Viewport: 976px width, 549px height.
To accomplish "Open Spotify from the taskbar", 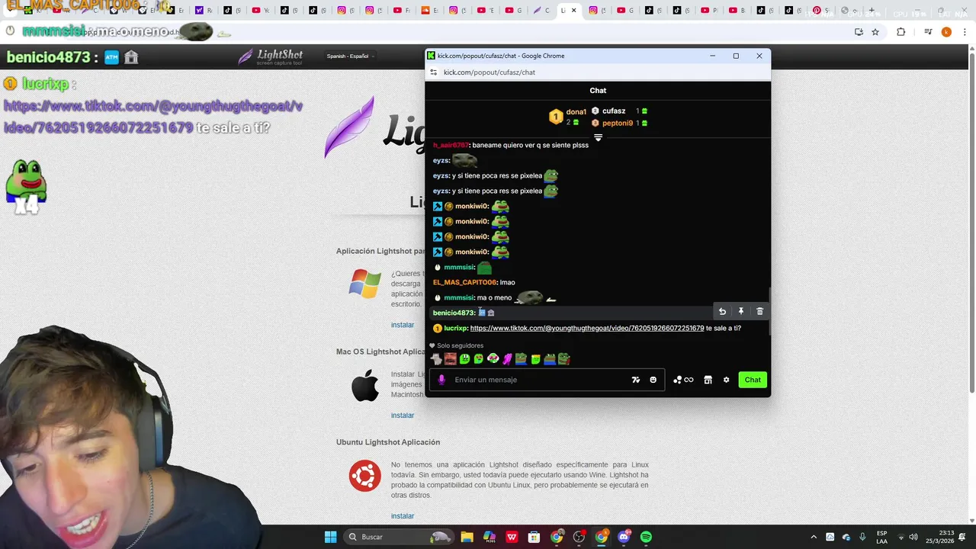I will (x=646, y=537).
